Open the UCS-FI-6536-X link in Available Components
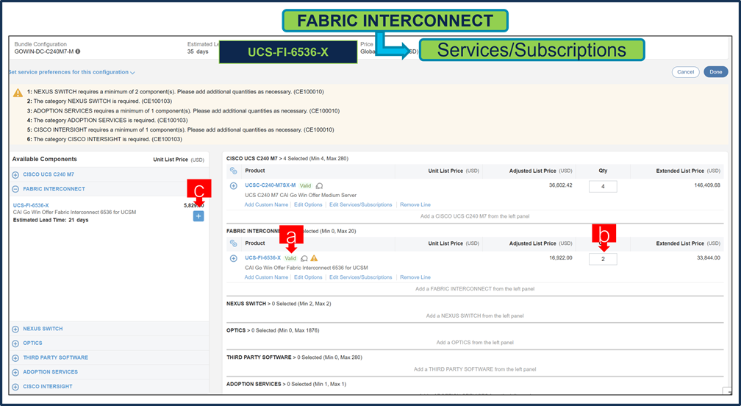 click(x=31, y=206)
